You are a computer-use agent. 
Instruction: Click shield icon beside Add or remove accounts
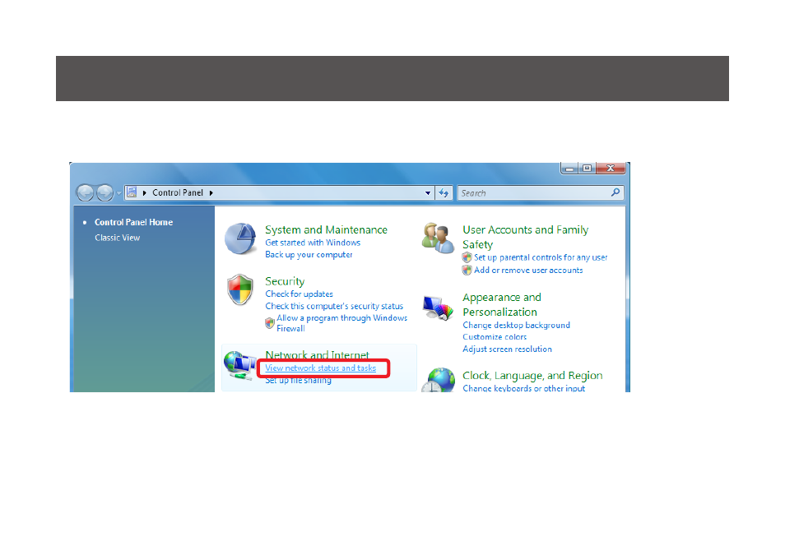467,271
